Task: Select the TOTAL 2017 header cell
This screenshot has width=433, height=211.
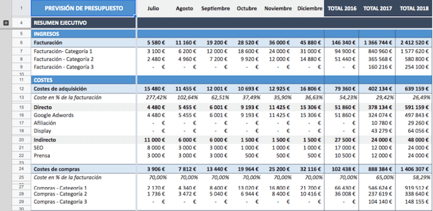Action: click(x=378, y=8)
